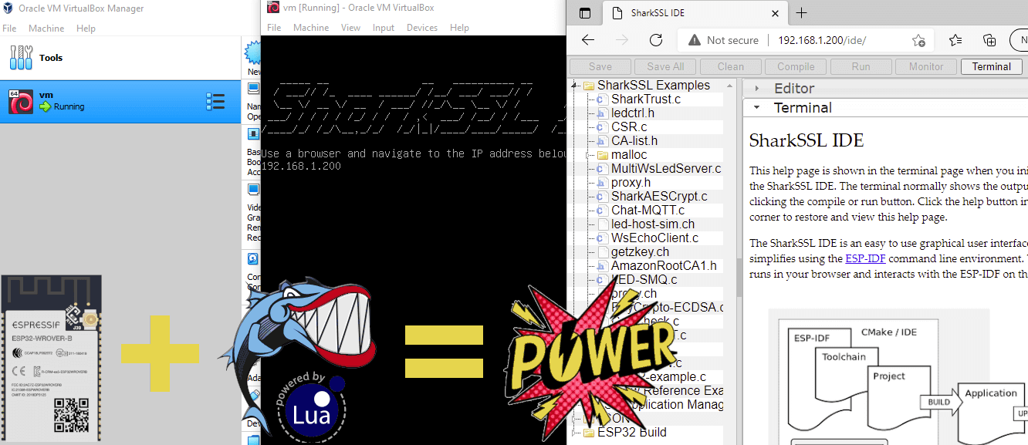The width and height of the screenshot is (1028, 445).
Task: Click the Monitor button
Action: (926, 66)
